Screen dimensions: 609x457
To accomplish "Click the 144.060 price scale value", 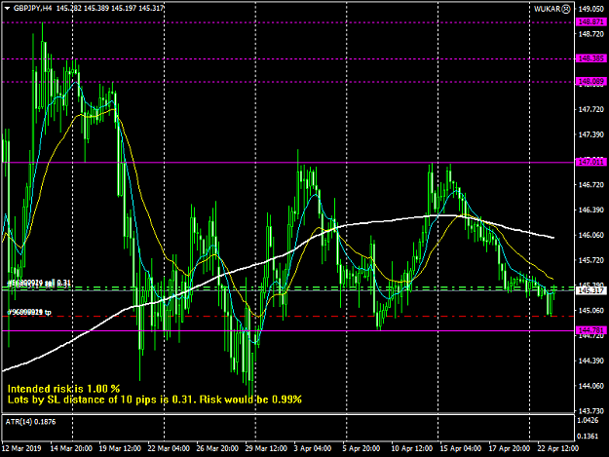I will click(x=590, y=386).
